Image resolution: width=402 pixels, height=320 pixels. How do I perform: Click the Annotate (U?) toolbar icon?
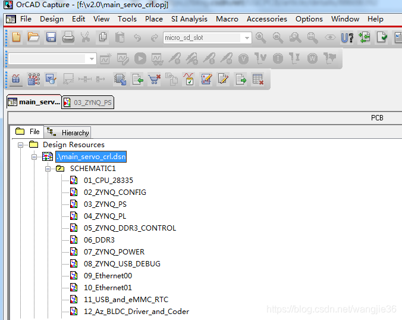click(x=347, y=38)
